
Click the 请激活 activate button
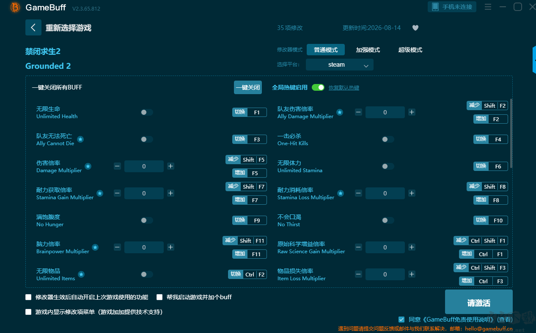coord(479,302)
